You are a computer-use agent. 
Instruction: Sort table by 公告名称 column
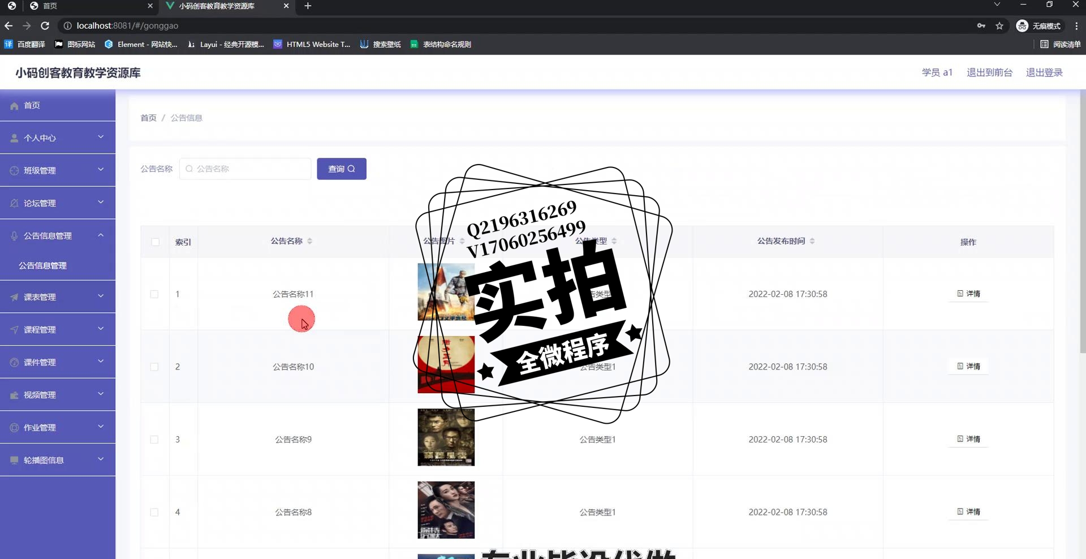(x=310, y=241)
